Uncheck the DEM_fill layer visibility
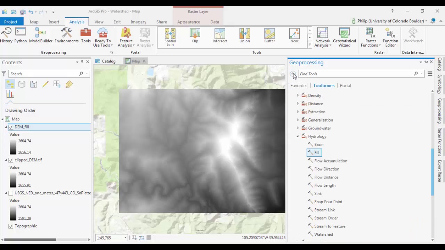The width and height of the screenshot is (445, 250). (x=11, y=127)
